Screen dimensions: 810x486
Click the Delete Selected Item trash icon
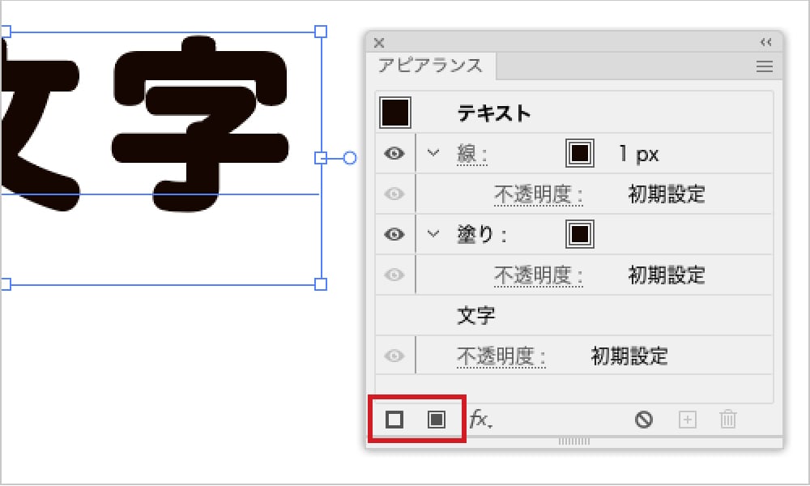tap(727, 420)
